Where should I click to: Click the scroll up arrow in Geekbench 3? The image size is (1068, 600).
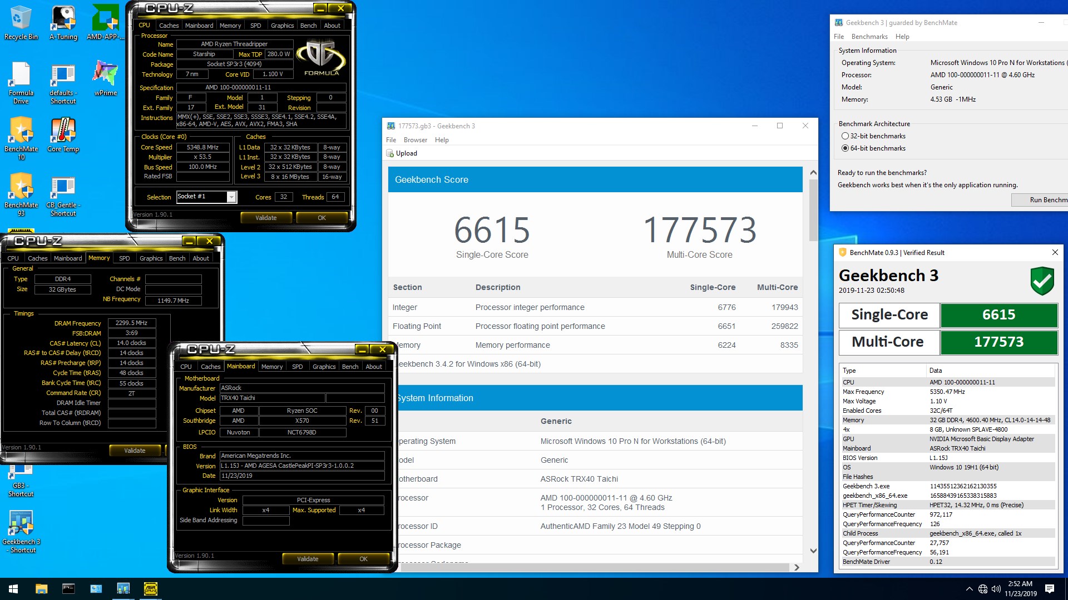[x=813, y=173]
